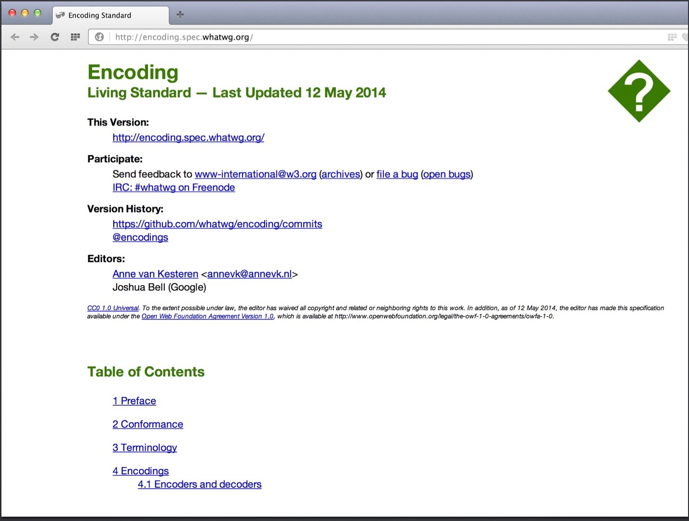Click the grid icon in address bar
The height and width of the screenshot is (521, 689).
pyautogui.click(x=672, y=37)
